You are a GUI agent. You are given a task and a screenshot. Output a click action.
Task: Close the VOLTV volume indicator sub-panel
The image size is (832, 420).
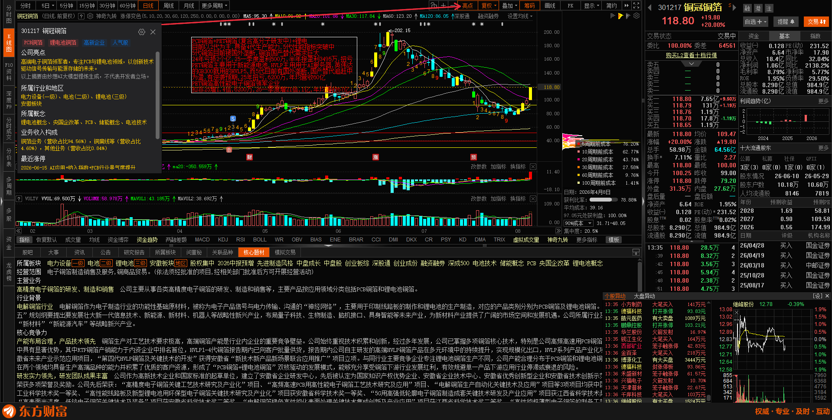coord(533,199)
